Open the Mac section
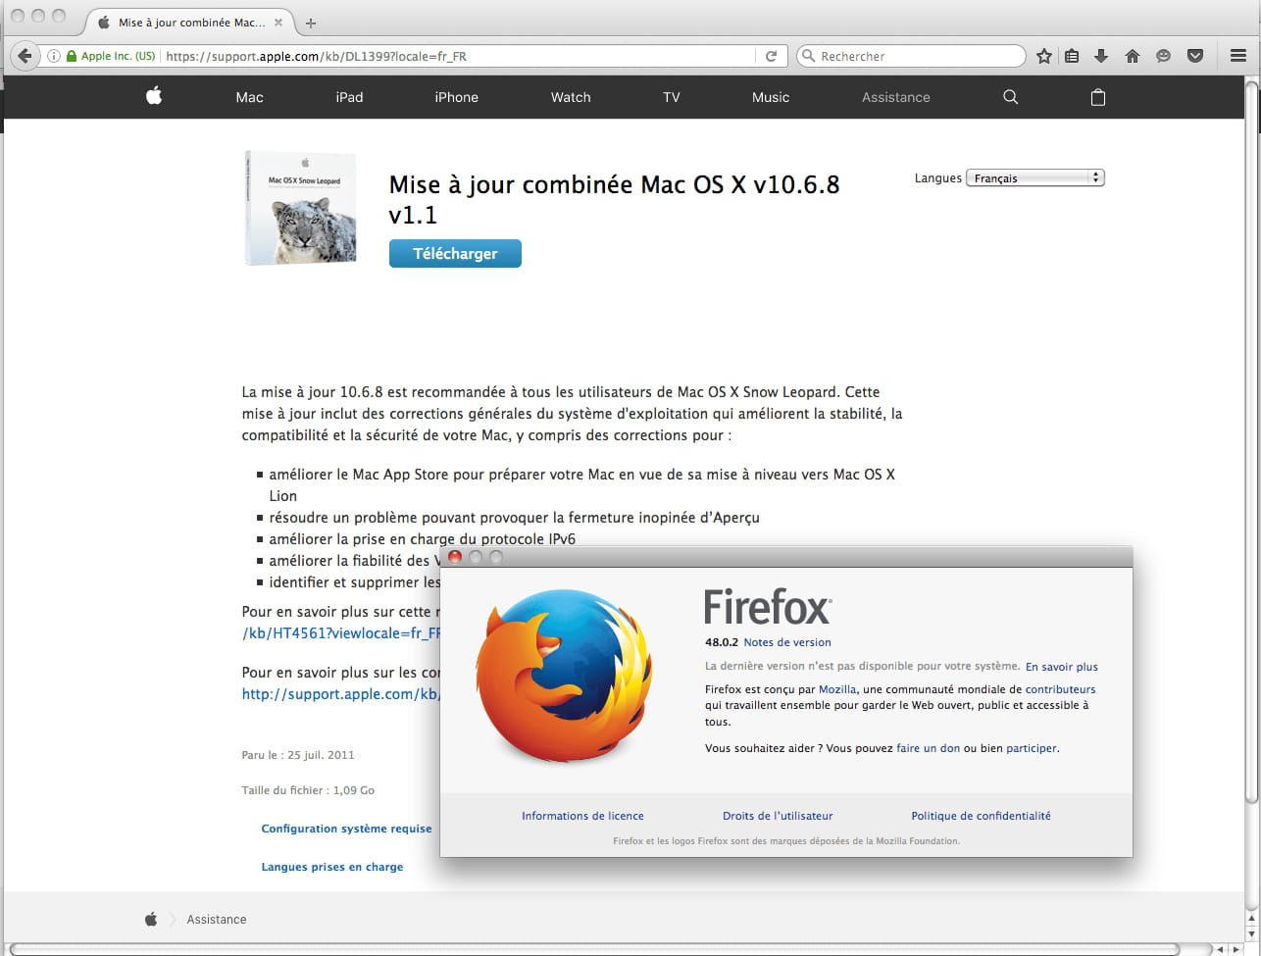This screenshot has height=956, width=1261. click(250, 97)
